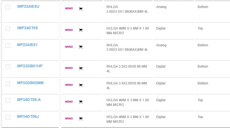
Task: Add MP23ABS1 to cart via cart icon
Action: 81,47
